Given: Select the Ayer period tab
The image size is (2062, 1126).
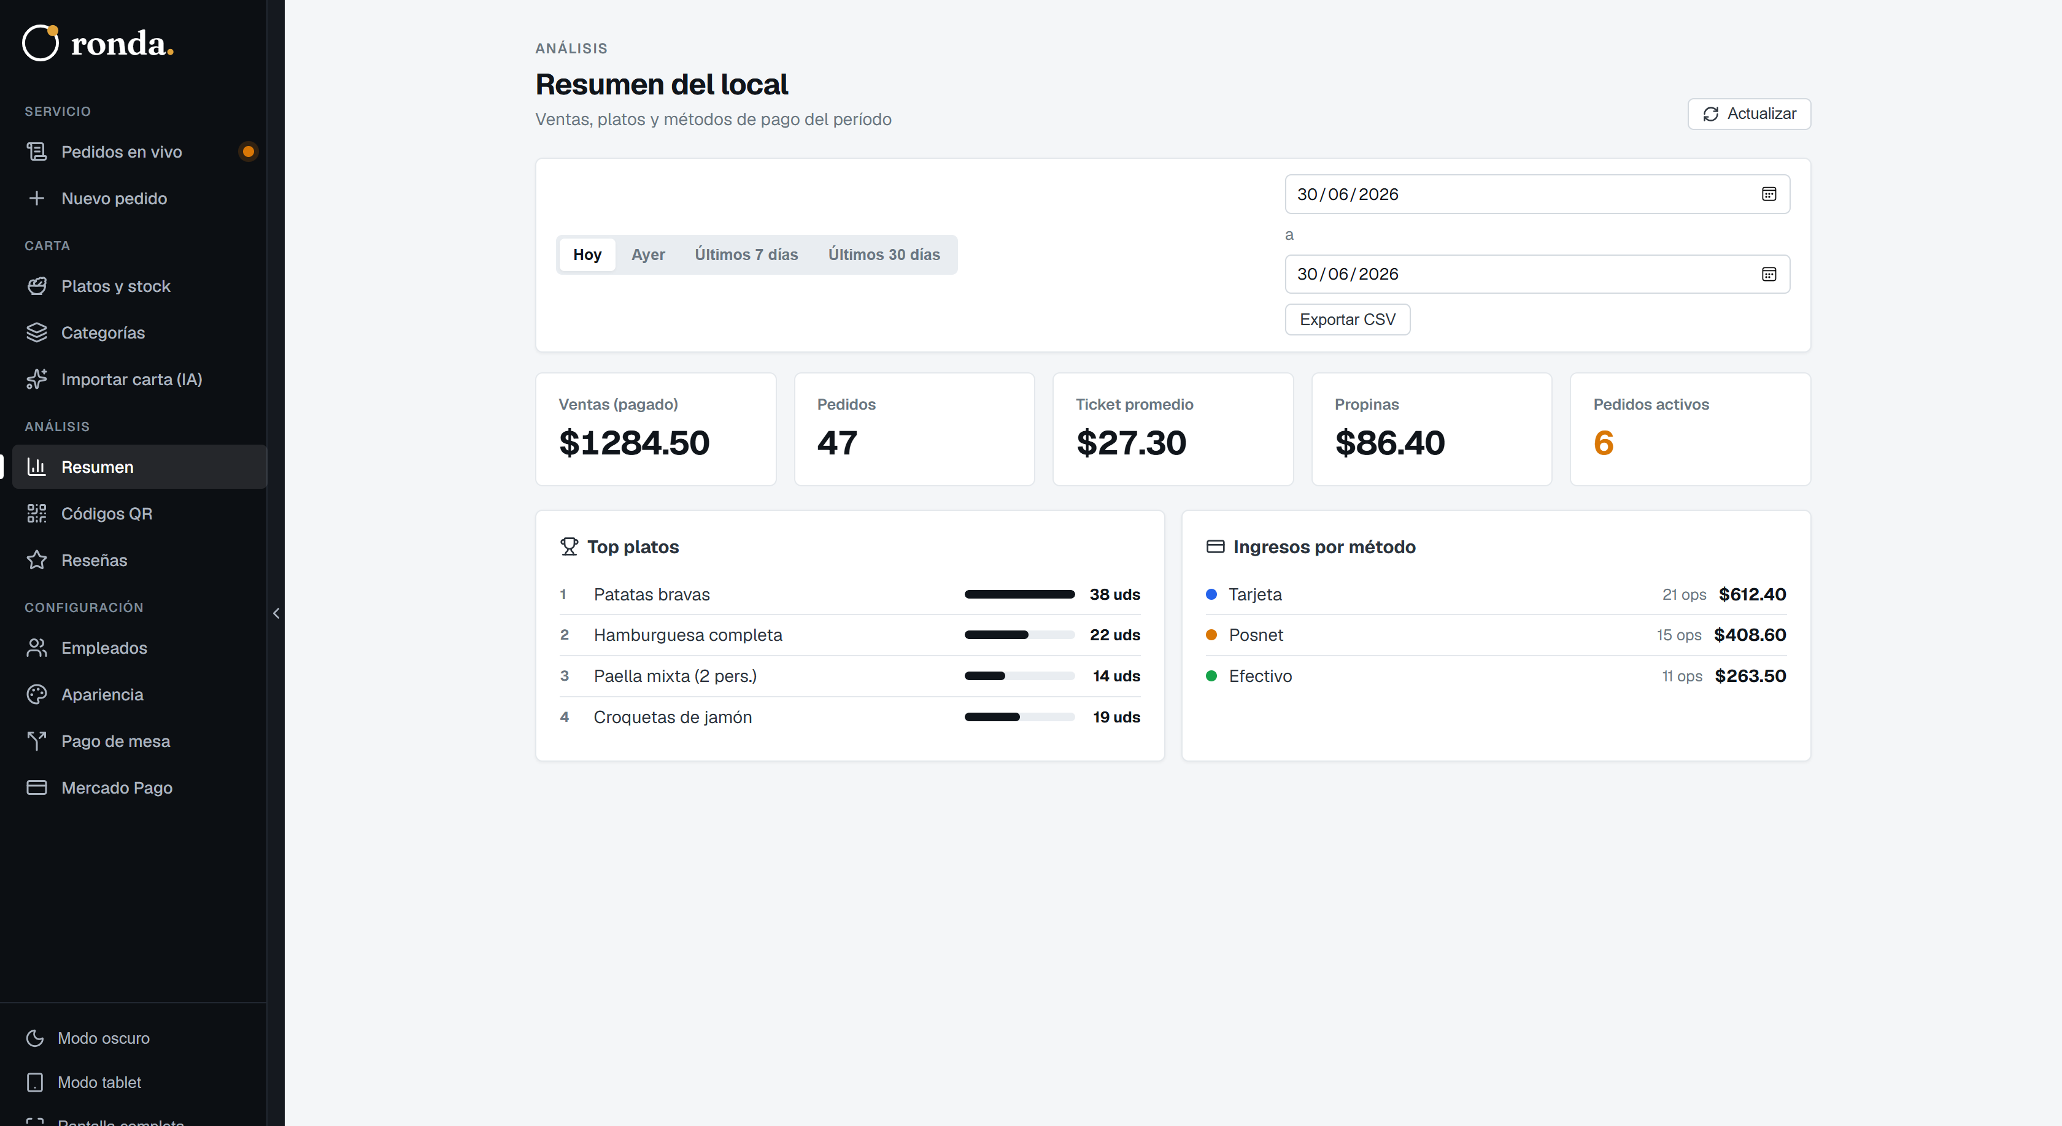Looking at the screenshot, I should pos(647,255).
